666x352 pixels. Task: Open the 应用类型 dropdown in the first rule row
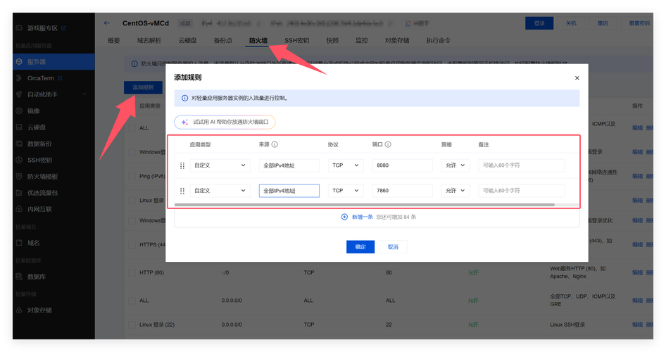220,165
